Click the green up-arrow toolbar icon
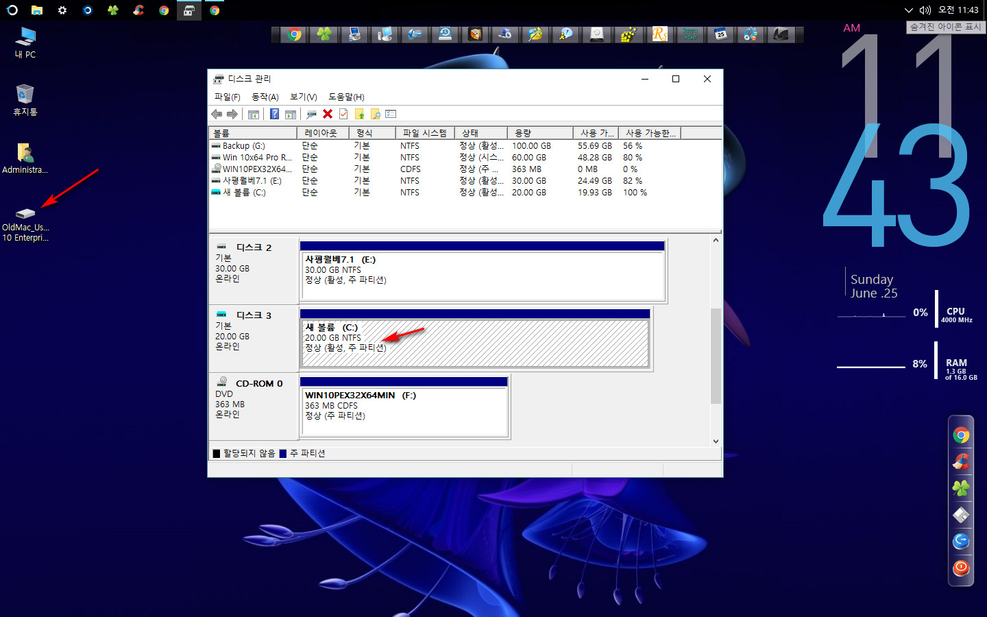The image size is (987, 617). pyautogui.click(x=359, y=114)
